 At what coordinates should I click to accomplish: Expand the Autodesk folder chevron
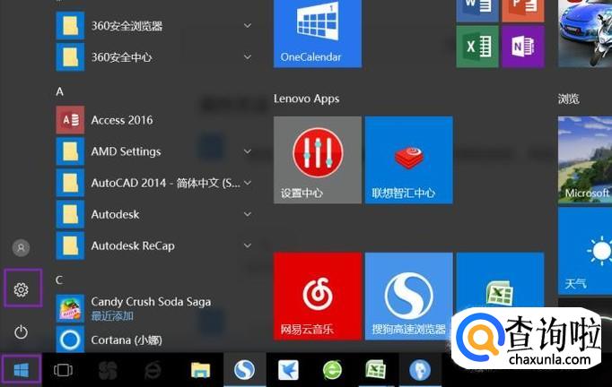point(248,214)
